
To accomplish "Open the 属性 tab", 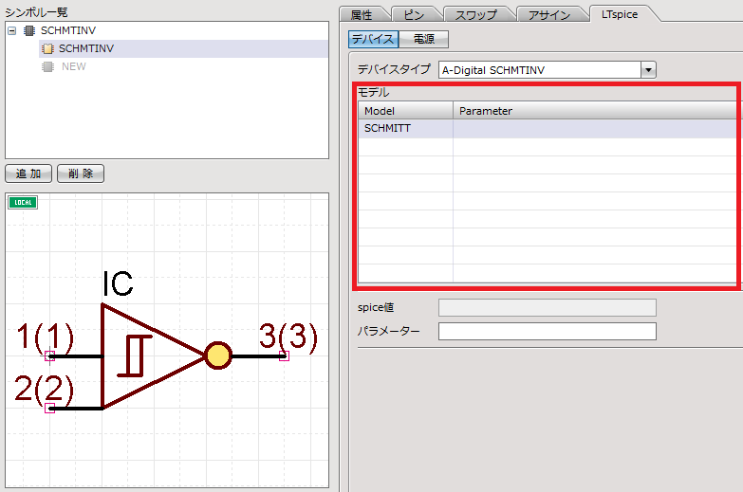I will (x=362, y=14).
